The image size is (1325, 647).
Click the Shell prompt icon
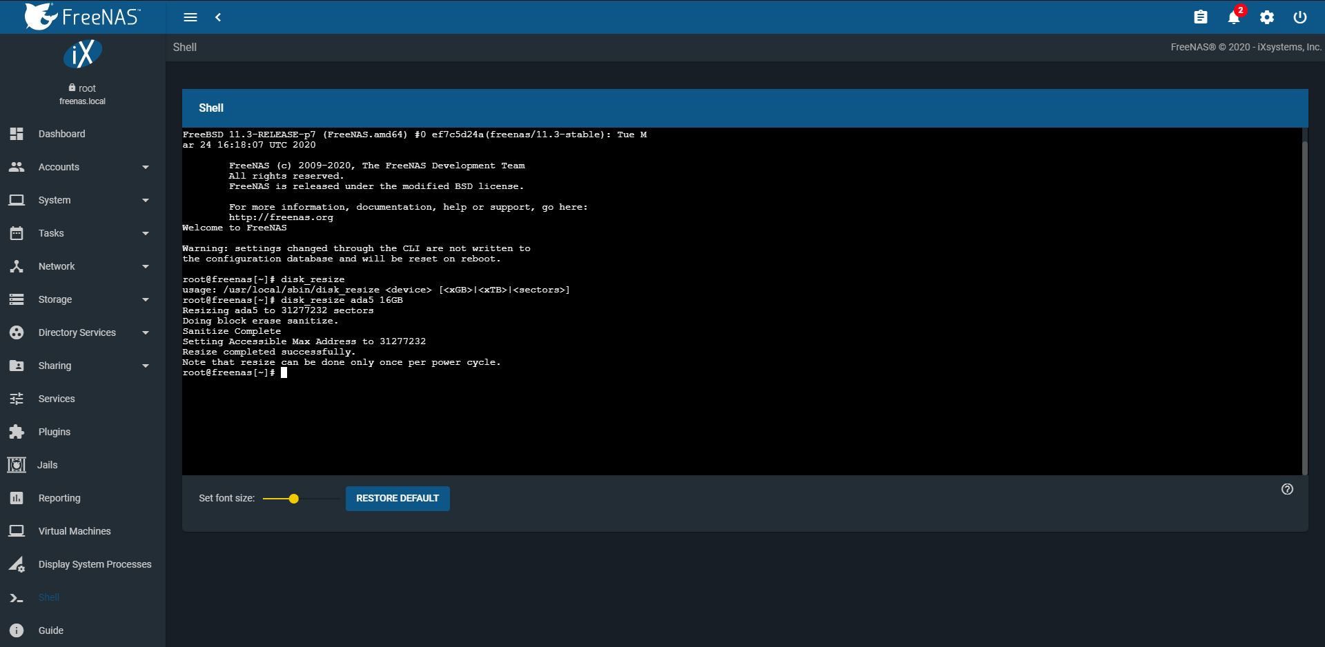click(x=17, y=598)
